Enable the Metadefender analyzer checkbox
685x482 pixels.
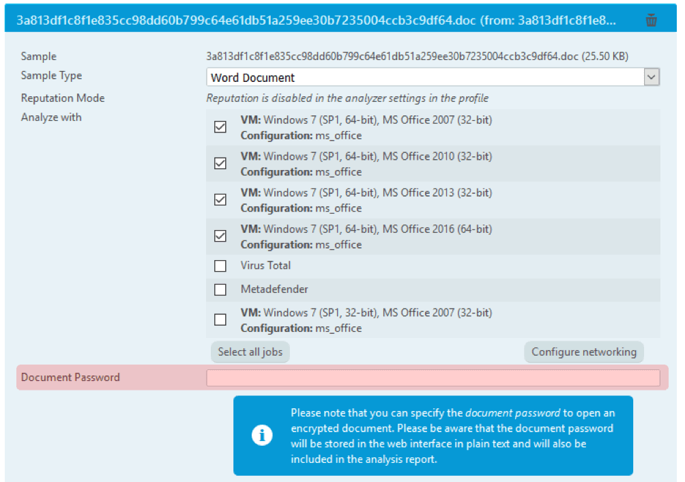point(220,289)
